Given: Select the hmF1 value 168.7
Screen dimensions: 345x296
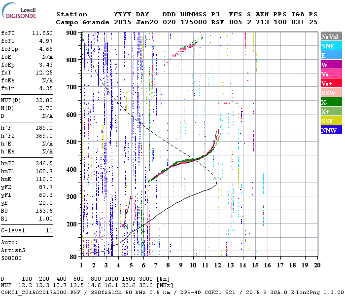Looking at the screenshot, I should (44, 171).
